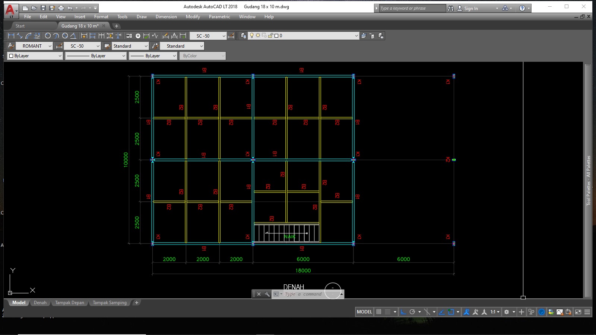Expand the annotation scale 1:1 dropdown
This screenshot has width=596, height=335.
pos(495,312)
